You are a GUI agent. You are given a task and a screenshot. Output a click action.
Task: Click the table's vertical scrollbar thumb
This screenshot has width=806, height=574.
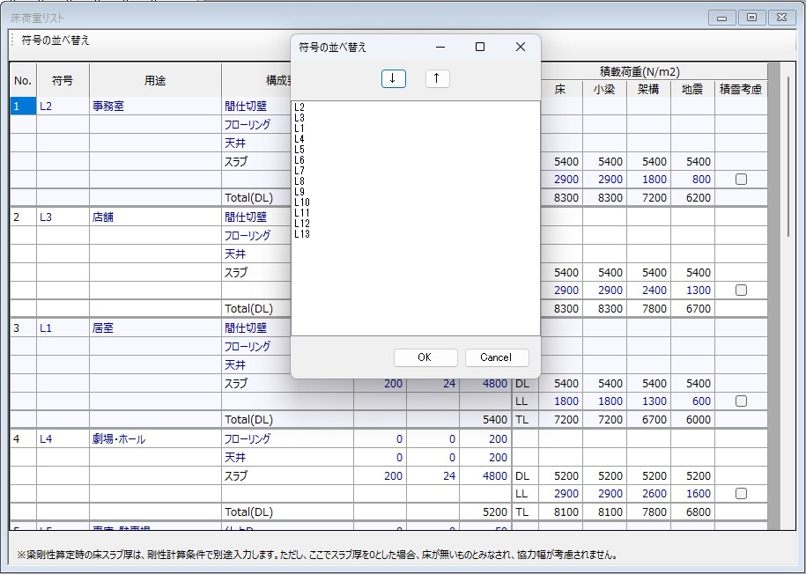(789, 156)
